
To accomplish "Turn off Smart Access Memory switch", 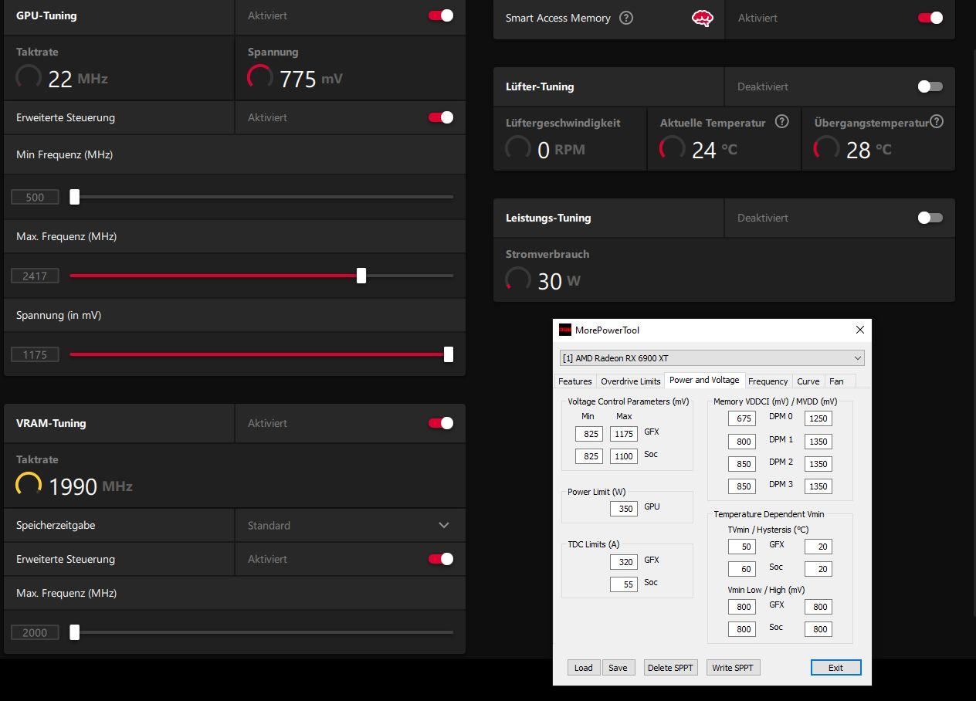I will [x=930, y=18].
